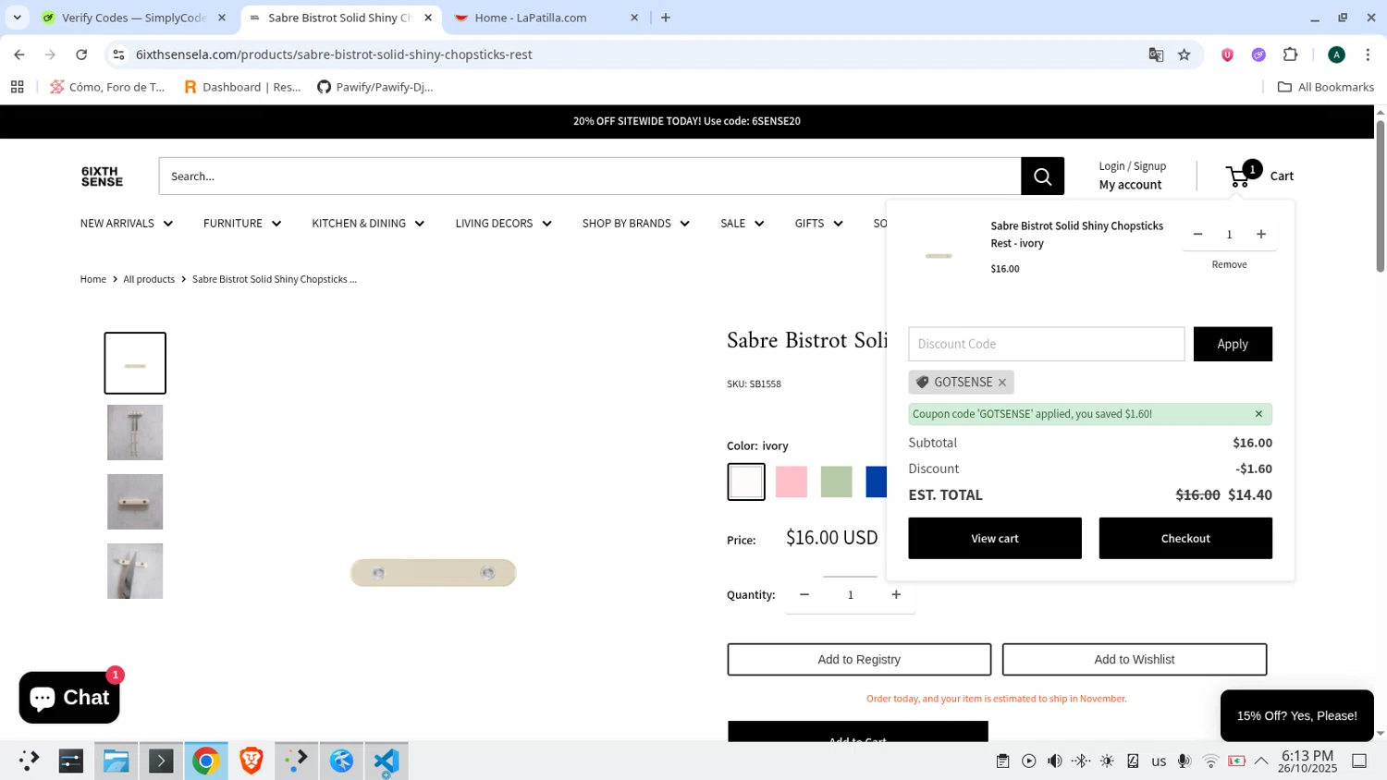Select sage green color swatch

(837, 482)
